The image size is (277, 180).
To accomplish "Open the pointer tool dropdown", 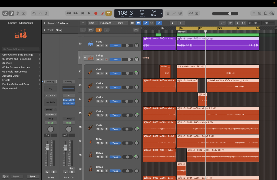I will click(173, 23).
